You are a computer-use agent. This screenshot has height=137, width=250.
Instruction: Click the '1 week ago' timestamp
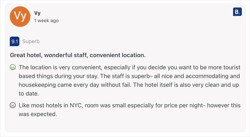(x=46, y=21)
